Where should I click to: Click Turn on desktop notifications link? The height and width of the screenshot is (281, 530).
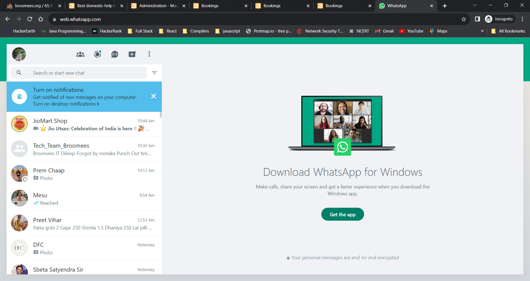click(x=66, y=104)
